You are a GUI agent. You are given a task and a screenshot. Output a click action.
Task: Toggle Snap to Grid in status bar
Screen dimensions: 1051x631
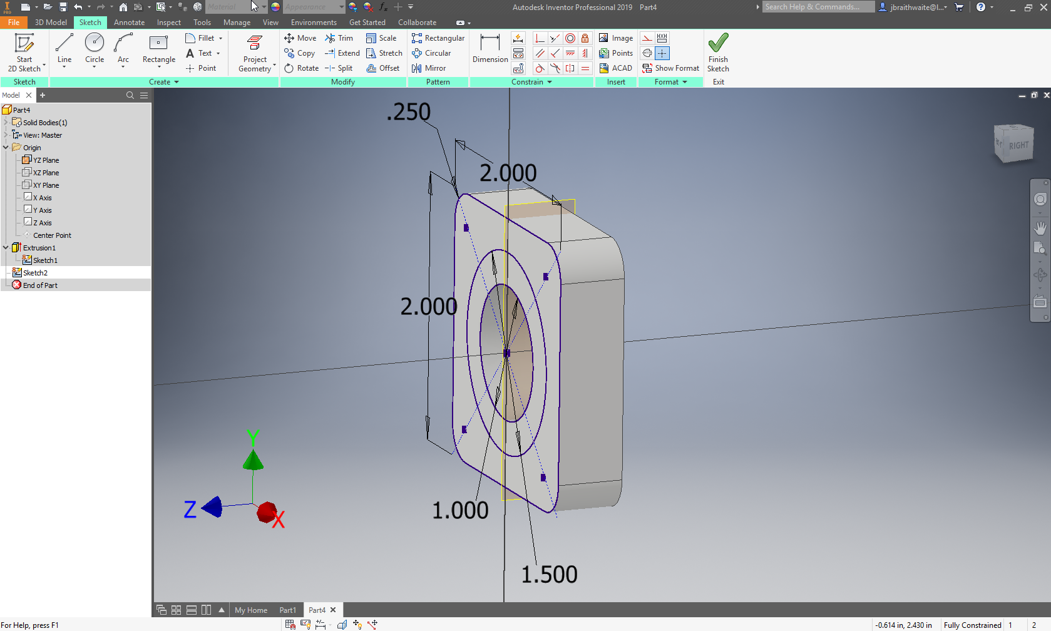click(x=290, y=624)
